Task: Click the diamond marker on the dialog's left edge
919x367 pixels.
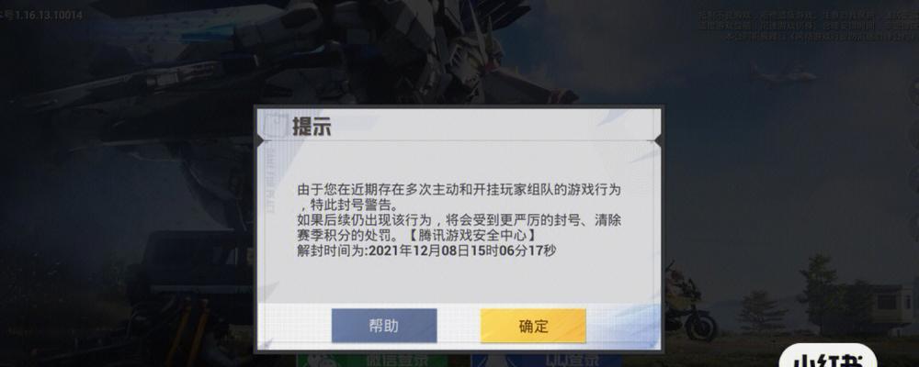Action: pos(259,141)
